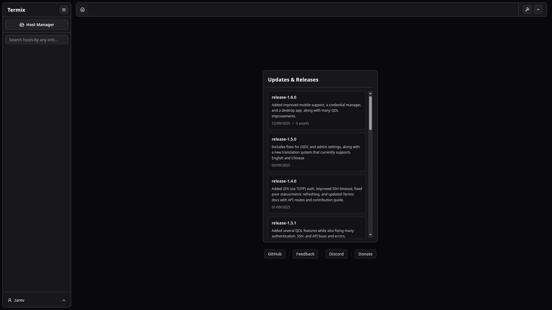Click the 01/09/2025 release date

281,207
